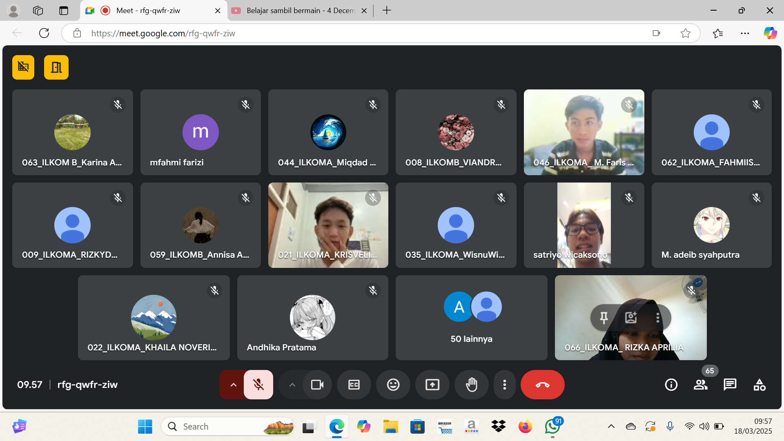This screenshot has height=441, width=784.
Task: Expand audio settings chevron beside microphone
Action: point(233,385)
